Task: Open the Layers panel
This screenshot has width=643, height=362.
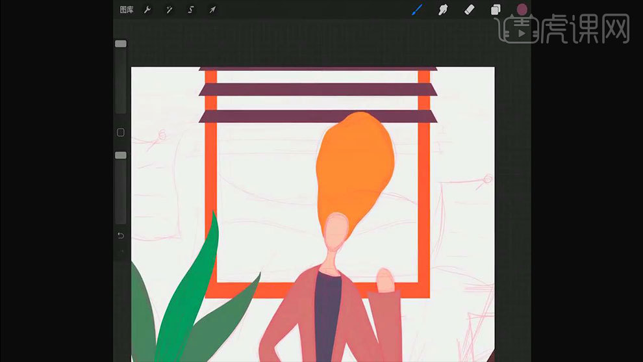Action: [x=496, y=10]
